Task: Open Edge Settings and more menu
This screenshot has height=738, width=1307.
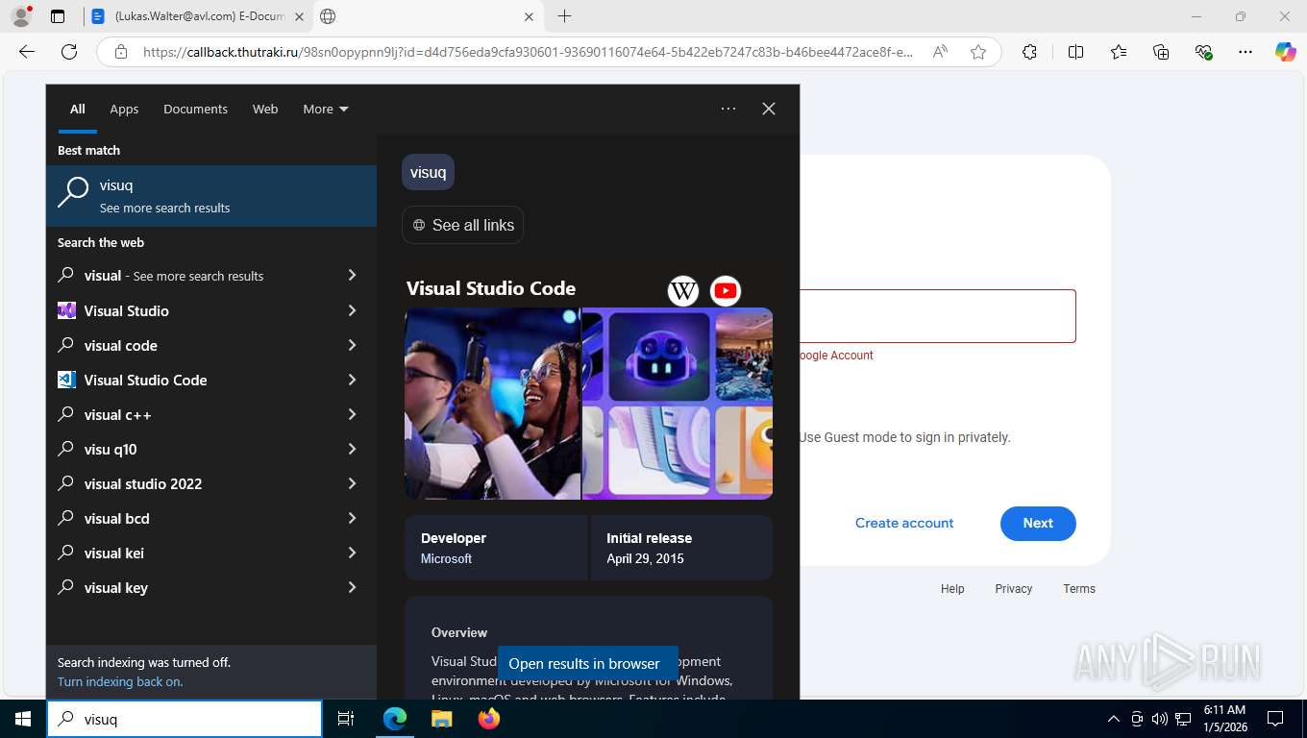Action: click(x=1246, y=52)
